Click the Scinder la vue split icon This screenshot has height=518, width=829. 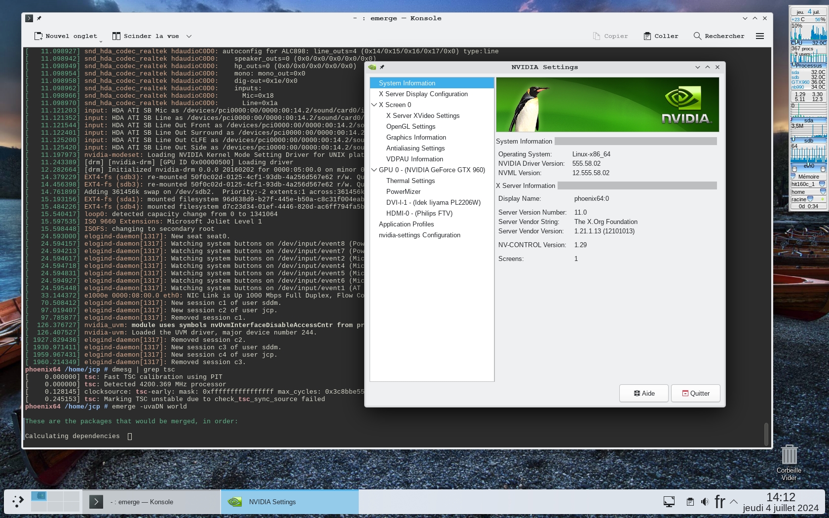(116, 36)
